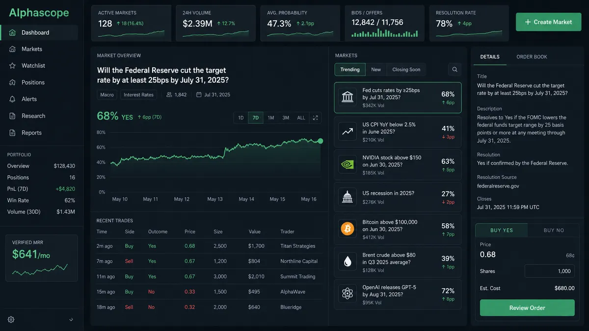Click the Review Order button
This screenshot has height=331, width=589.
[527, 308]
